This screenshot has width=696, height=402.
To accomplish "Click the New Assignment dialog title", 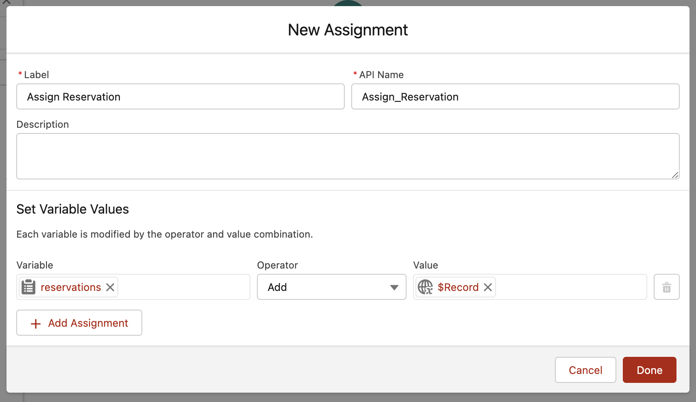I will click(x=348, y=30).
